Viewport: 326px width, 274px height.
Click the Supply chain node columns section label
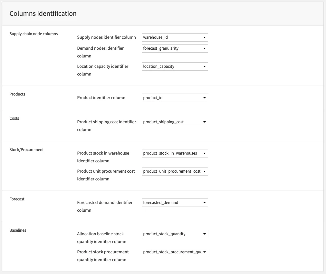pyautogui.click(x=34, y=34)
